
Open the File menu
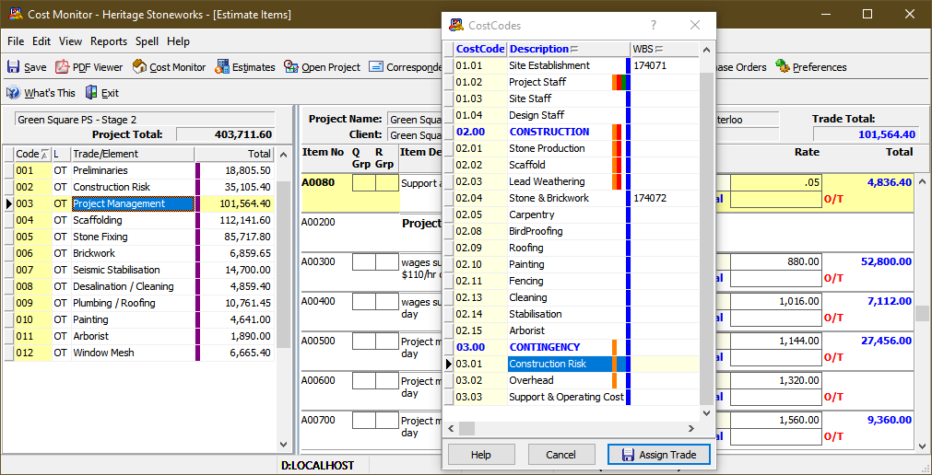pyautogui.click(x=16, y=41)
